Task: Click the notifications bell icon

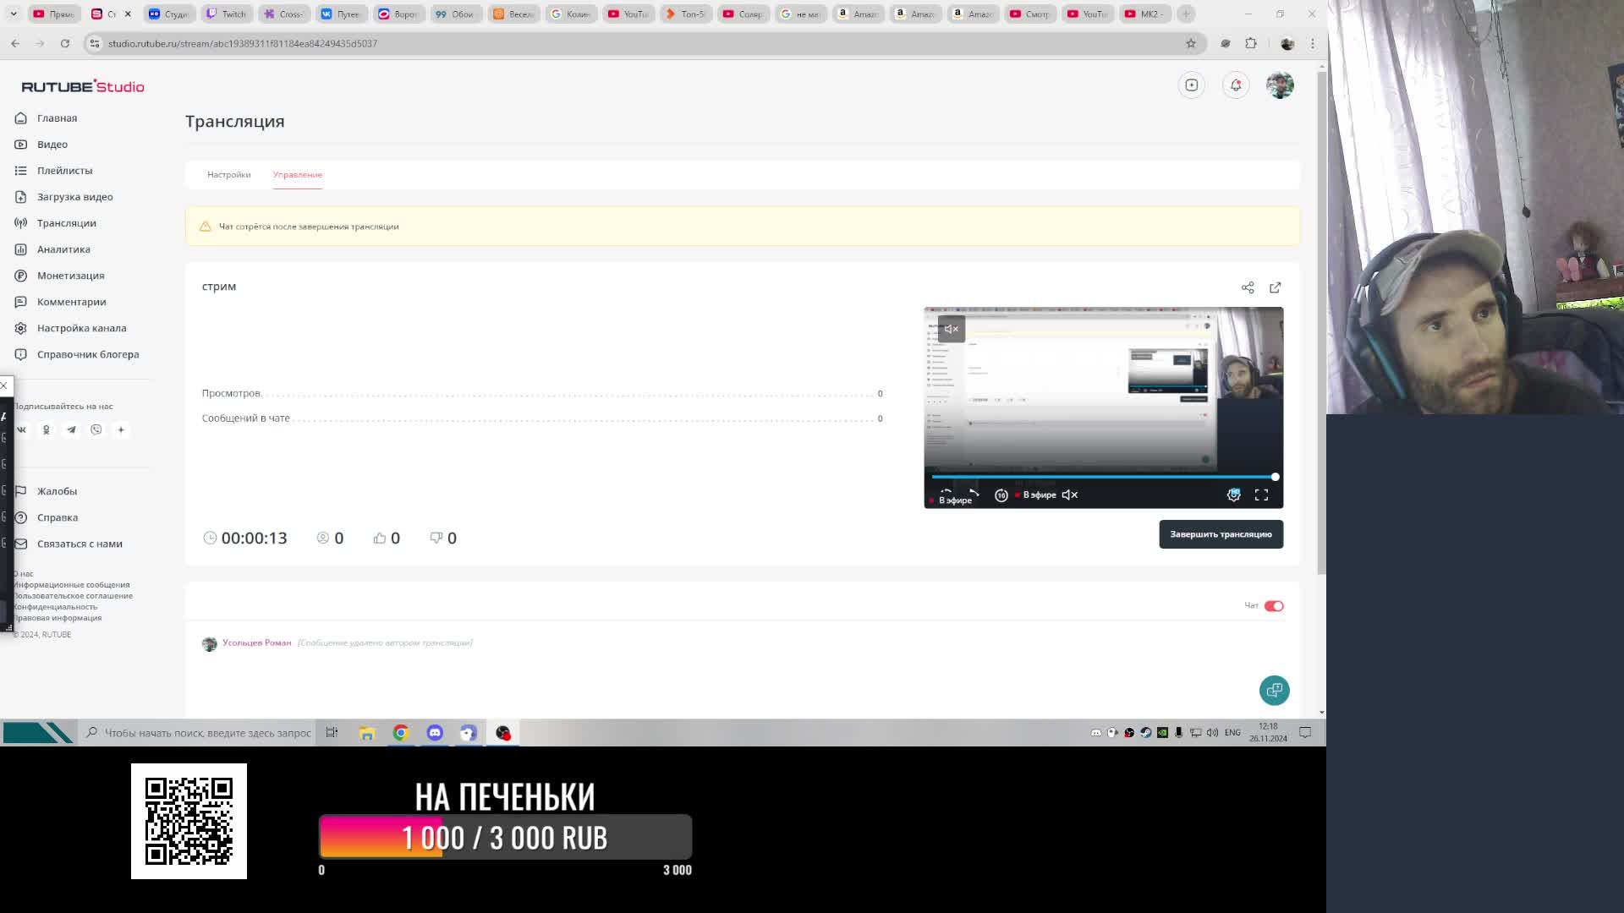Action: point(1236,85)
